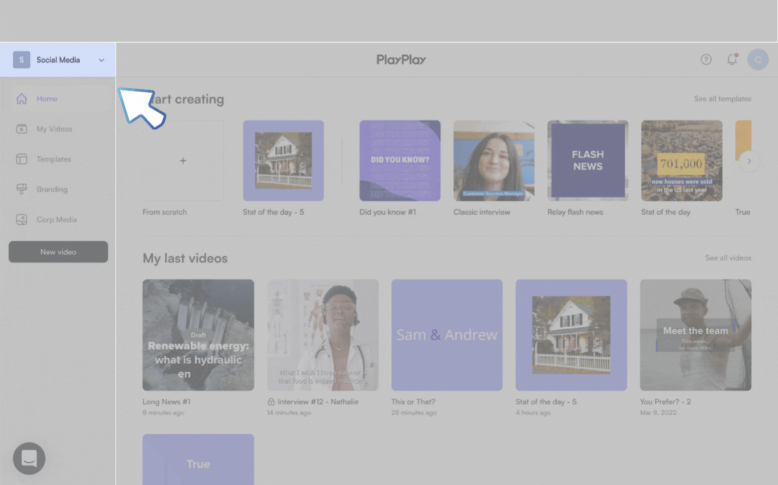The height and width of the screenshot is (485, 778).
Task: Open the Social Media workspace switcher
Action: pyautogui.click(x=58, y=60)
